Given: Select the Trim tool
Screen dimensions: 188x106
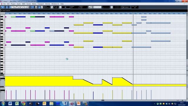Looking at the screenshot, I should click(x=16, y=7).
